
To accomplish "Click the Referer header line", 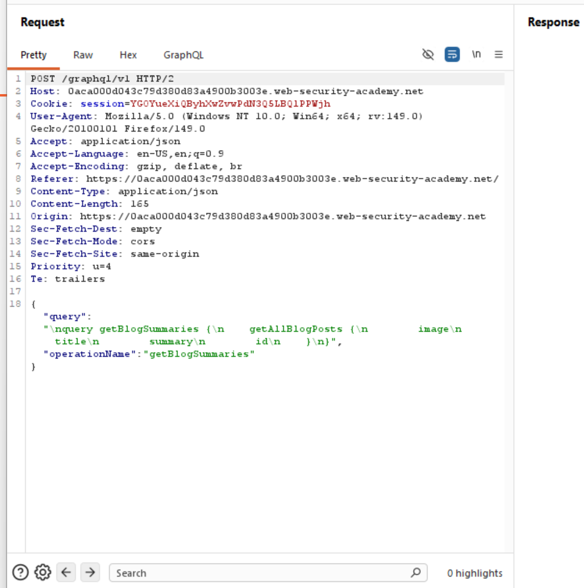I will click(264, 179).
